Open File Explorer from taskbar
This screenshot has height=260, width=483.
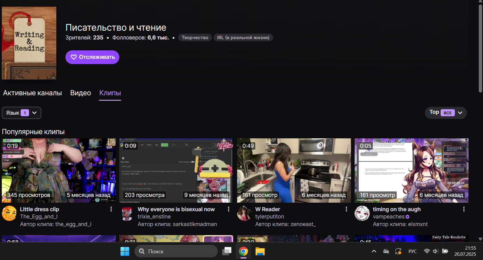(260, 251)
